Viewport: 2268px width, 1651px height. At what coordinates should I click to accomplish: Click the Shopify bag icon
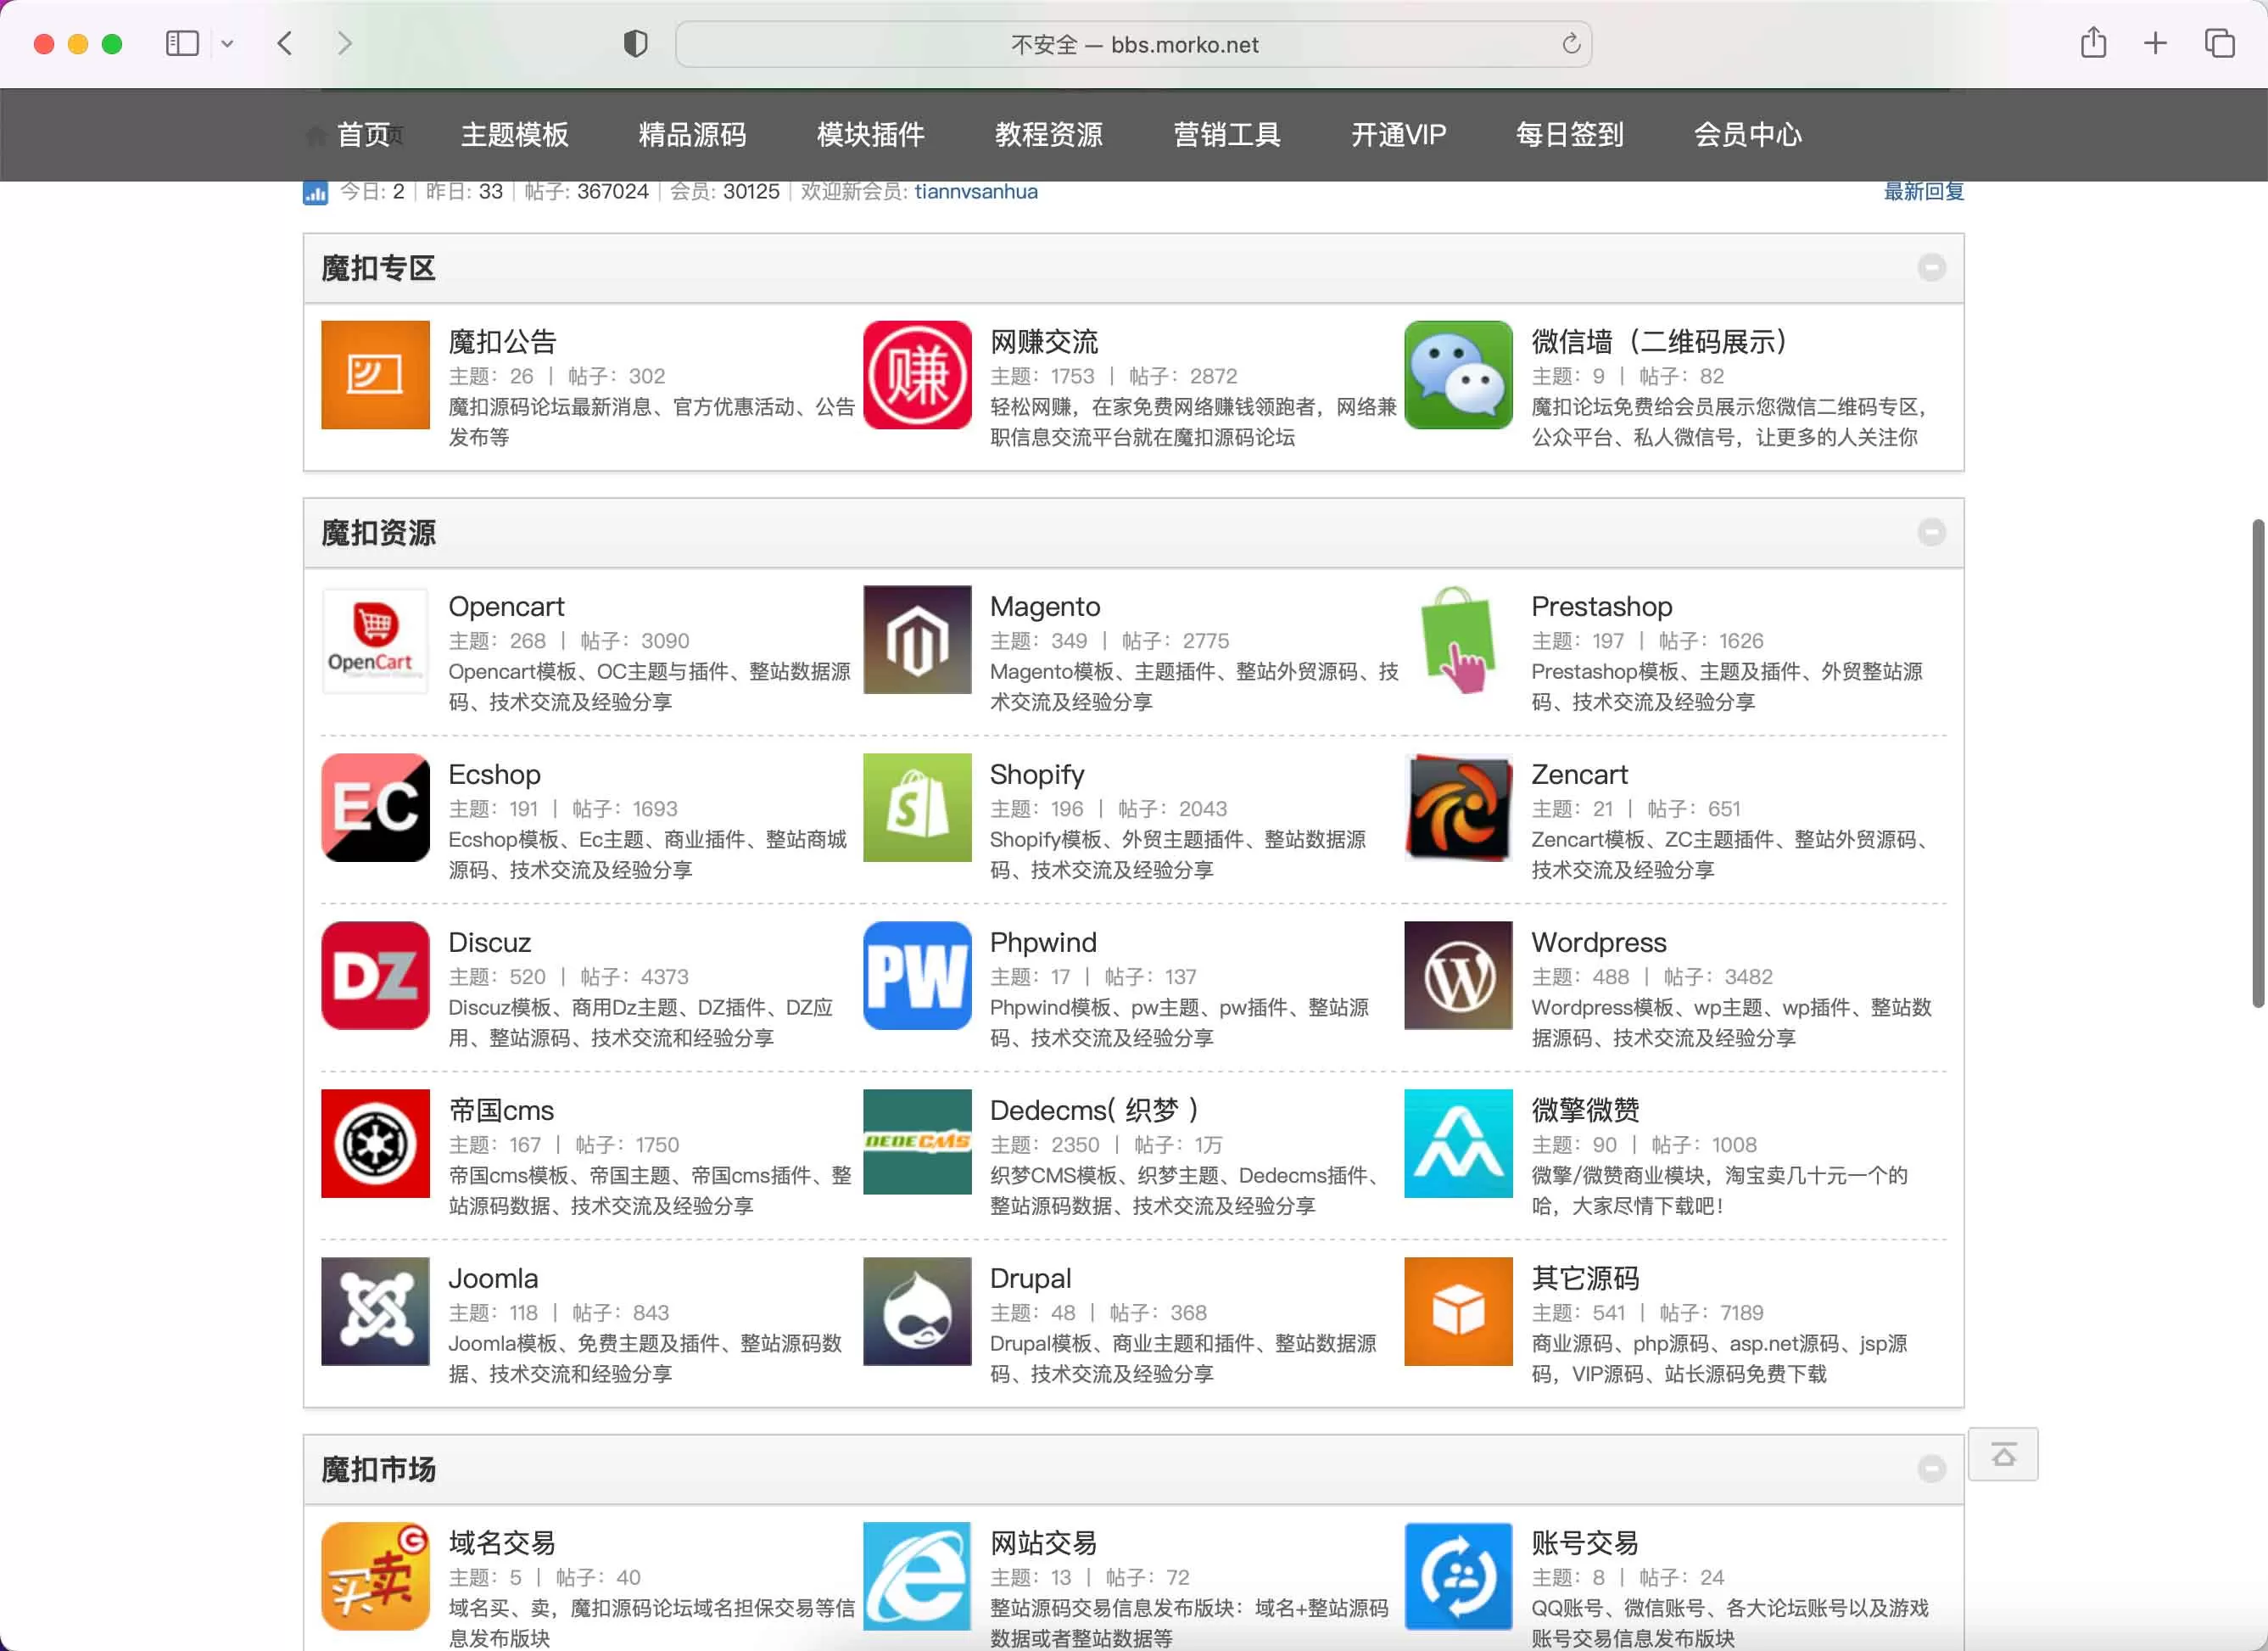click(x=917, y=808)
